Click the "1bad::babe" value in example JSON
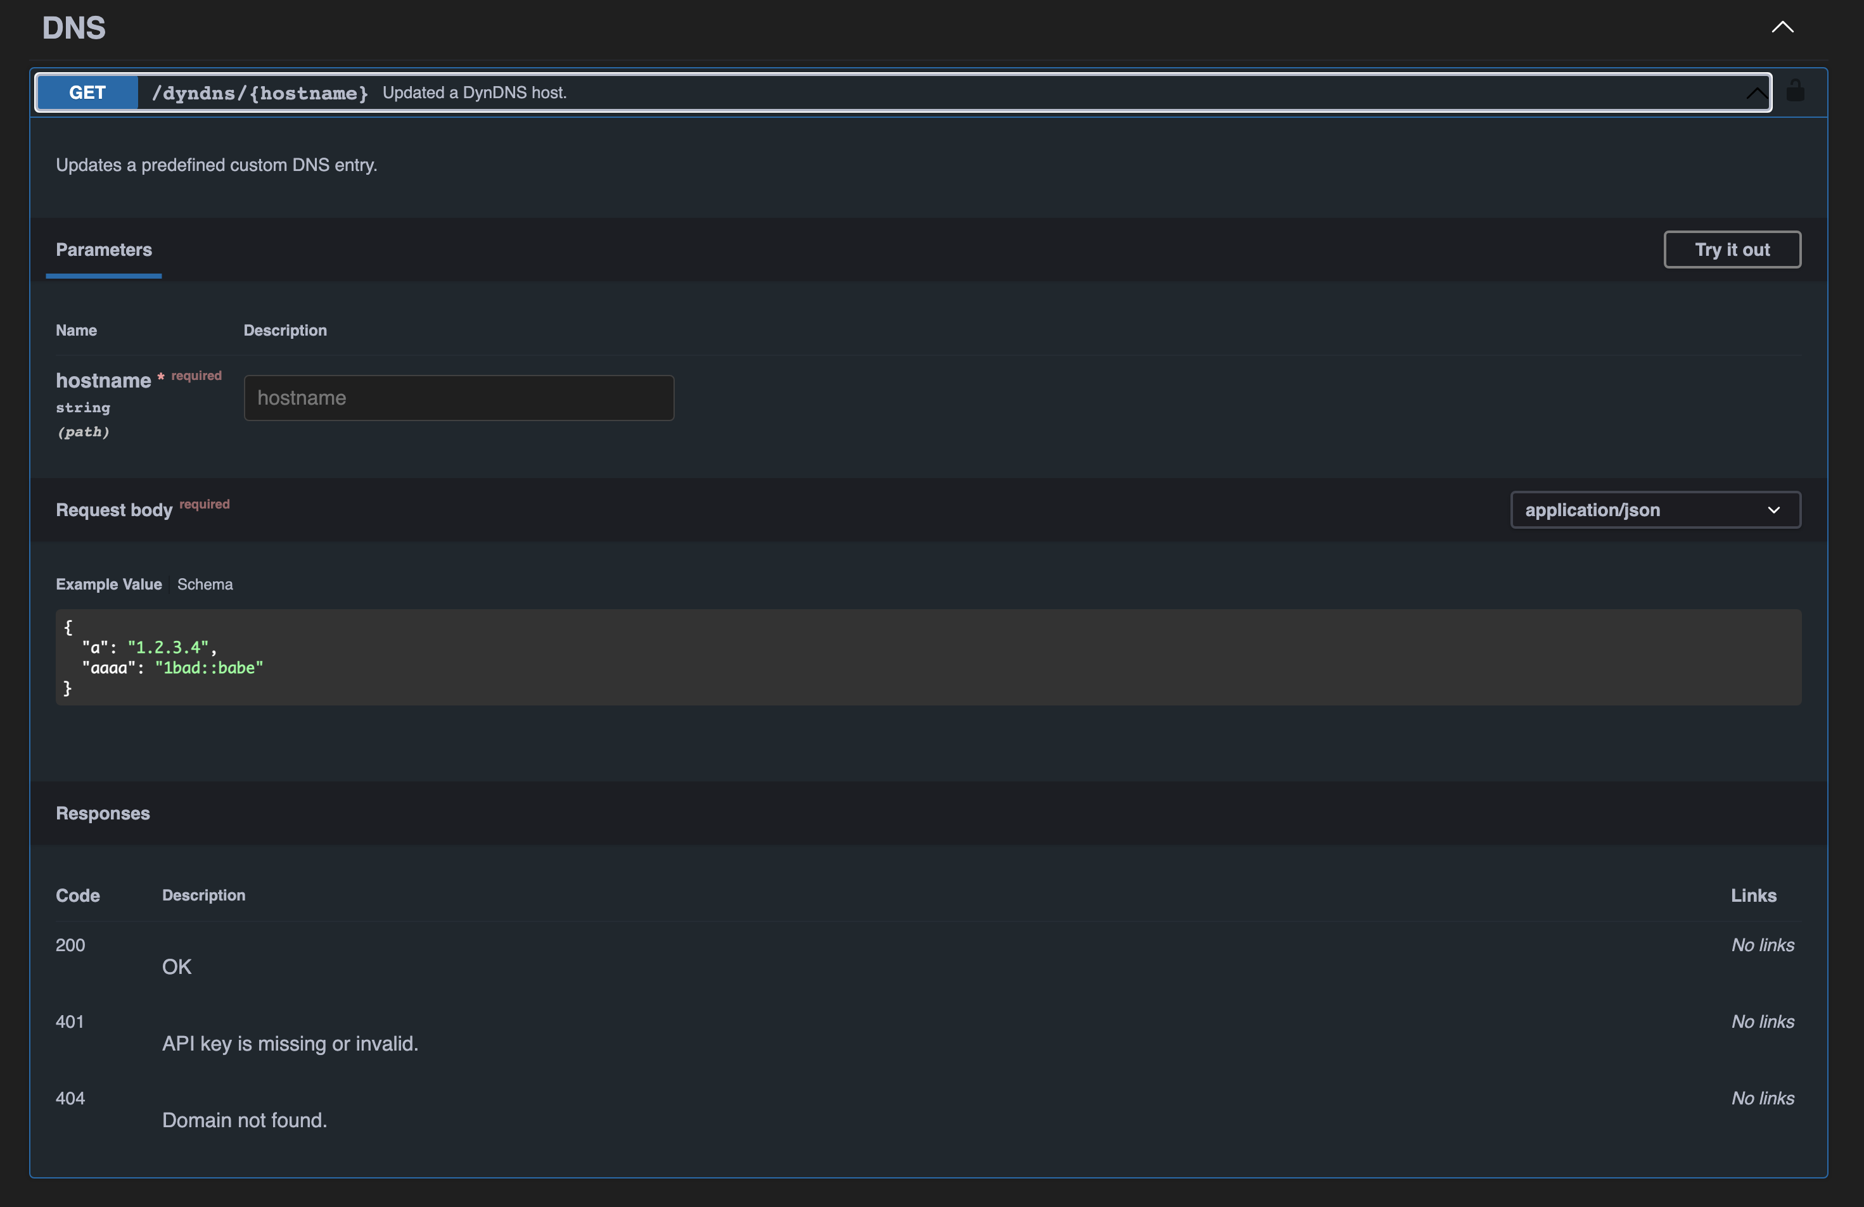The width and height of the screenshot is (1864, 1207). 208,667
